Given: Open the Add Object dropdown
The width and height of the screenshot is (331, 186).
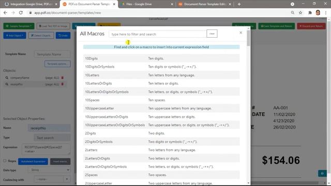Looking at the screenshot, I should click(14, 35).
